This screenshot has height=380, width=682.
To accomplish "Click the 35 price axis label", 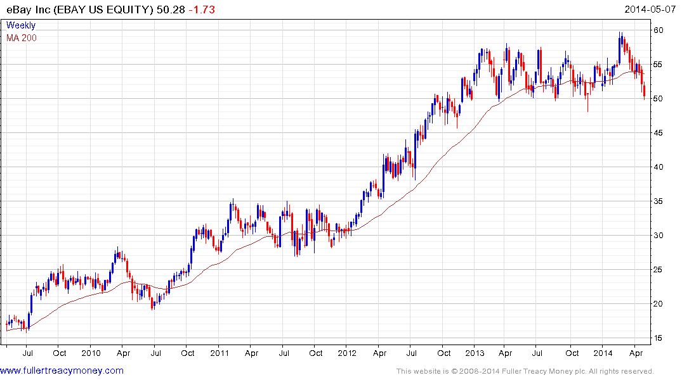I will pos(658,201).
